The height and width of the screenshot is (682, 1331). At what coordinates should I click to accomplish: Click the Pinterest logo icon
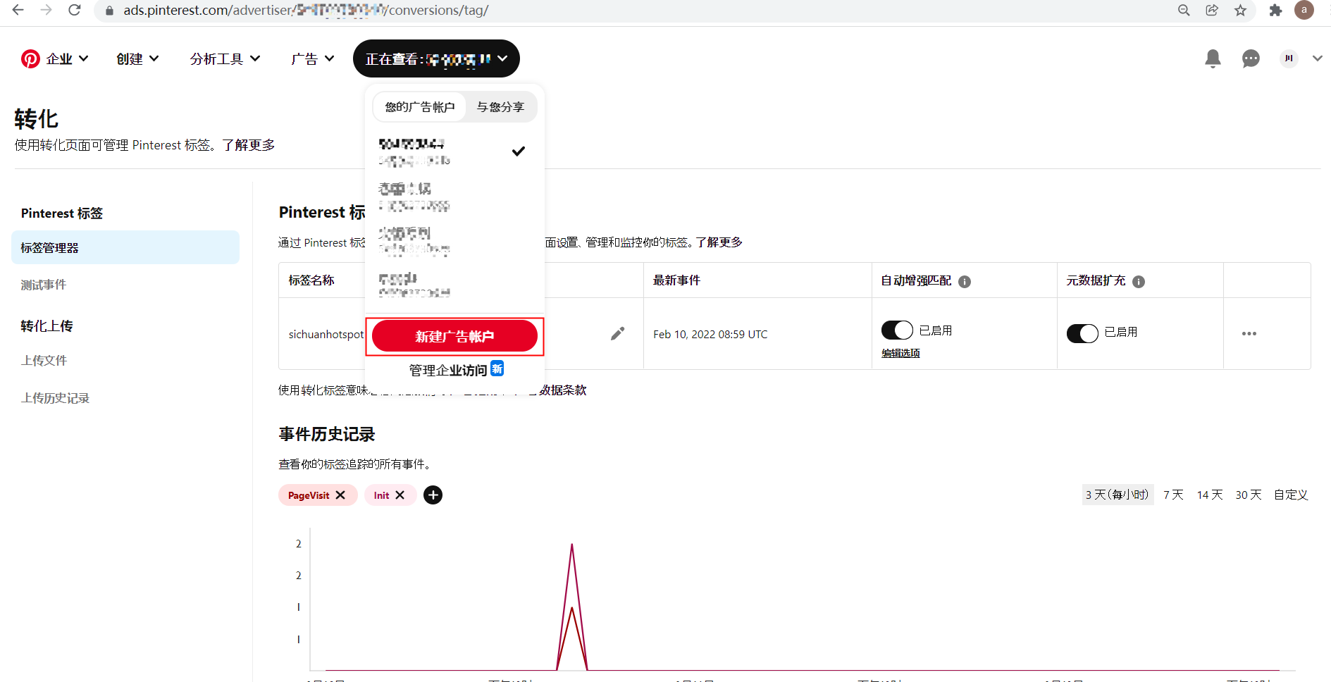pos(30,59)
